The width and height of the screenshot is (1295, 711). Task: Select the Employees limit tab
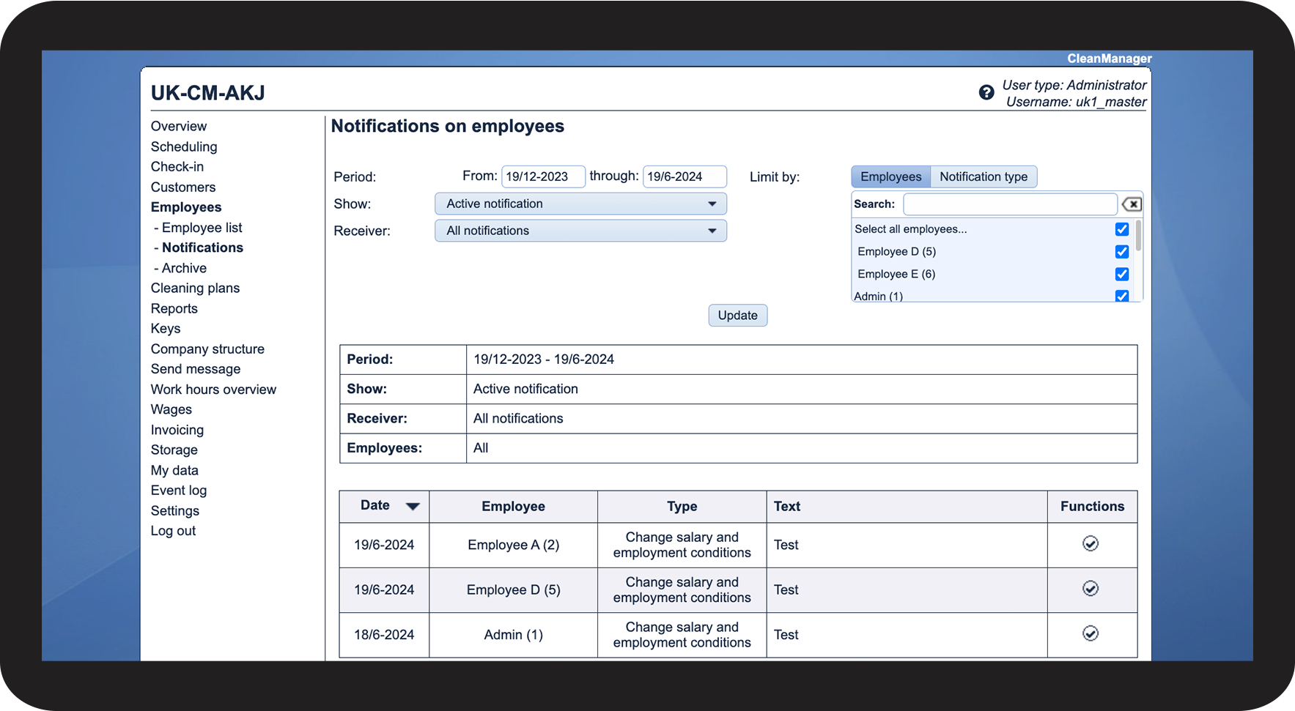(890, 176)
